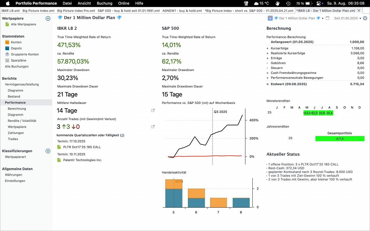Switch to the Big Picture Index Pro.xml tab
Image resolution: width=370 pixels, height=231 pixels.
76,11
